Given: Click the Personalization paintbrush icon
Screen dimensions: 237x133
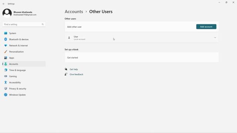Looking at the screenshot, I should coord(6,52).
